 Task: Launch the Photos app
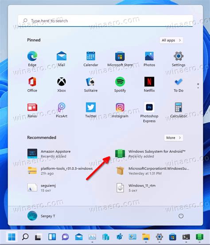(x=149, y=59)
